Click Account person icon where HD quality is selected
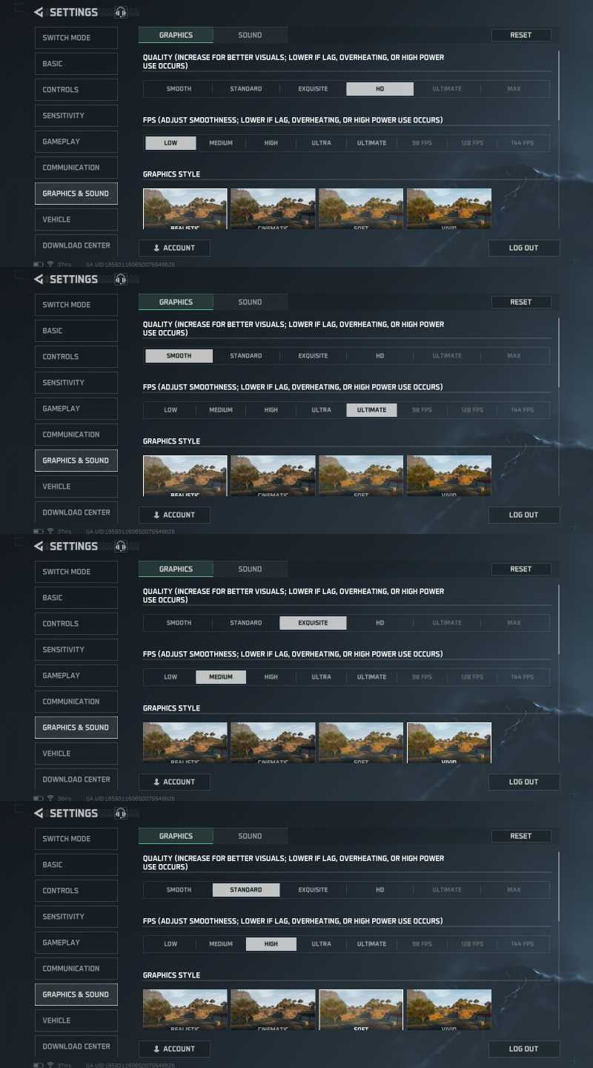This screenshot has width=593, height=1068. (x=156, y=248)
